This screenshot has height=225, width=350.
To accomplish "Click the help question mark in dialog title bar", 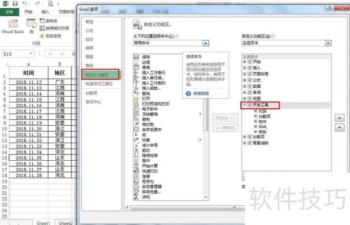I will click(x=330, y=8).
